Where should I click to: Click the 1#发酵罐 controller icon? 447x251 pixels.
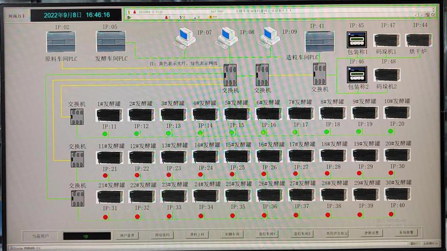(x=109, y=115)
